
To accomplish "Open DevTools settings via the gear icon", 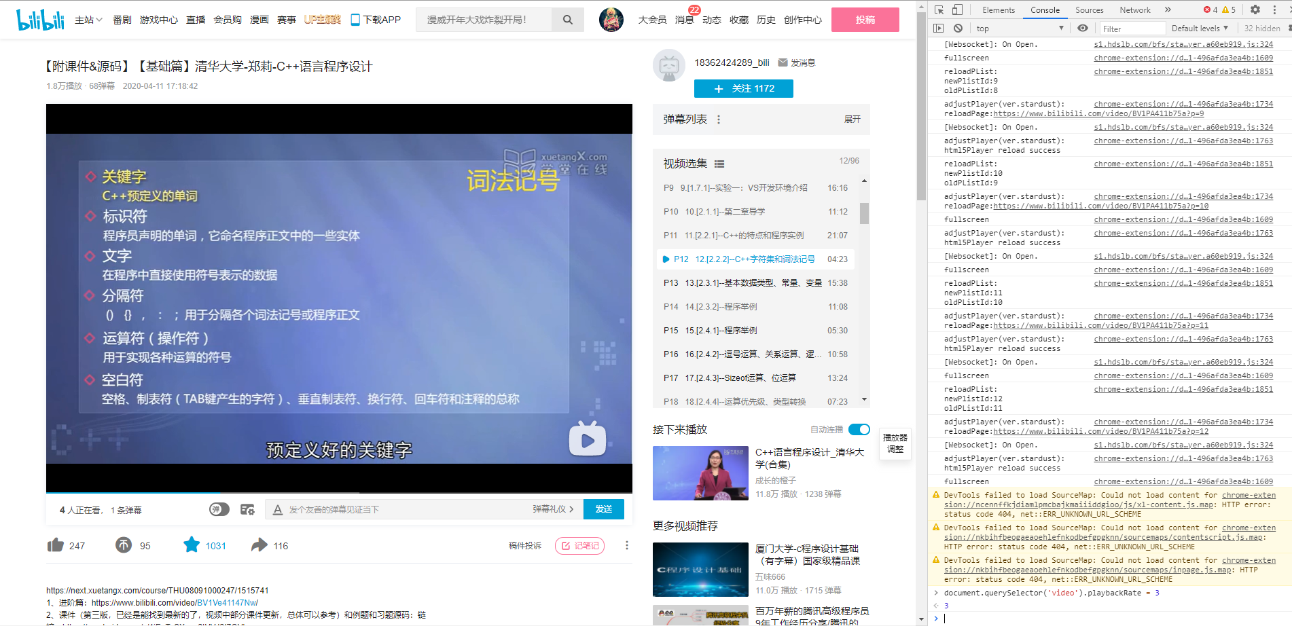I will click(1254, 10).
